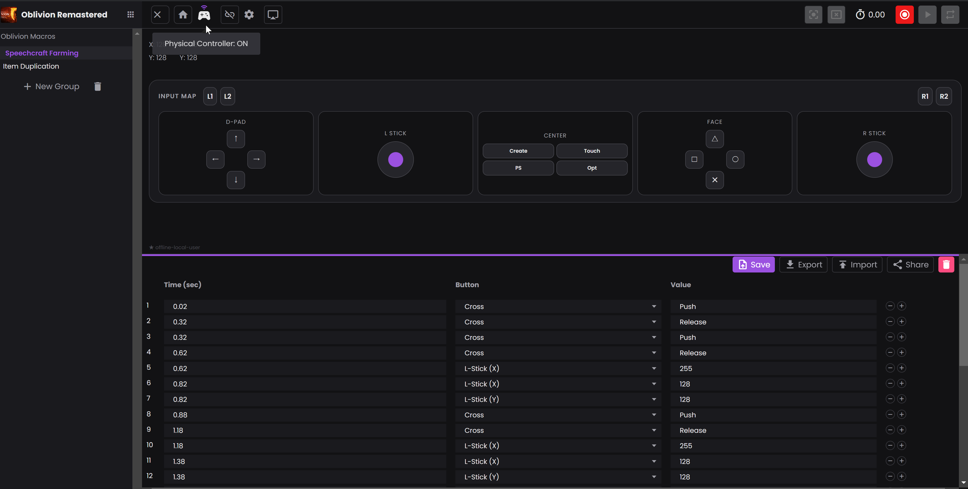968x489 pixels.
Task: Click the purple L Stick knob
Action: 395,159
